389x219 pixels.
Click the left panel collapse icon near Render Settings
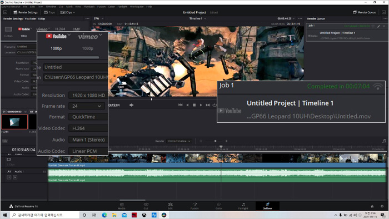click(5, 12)
